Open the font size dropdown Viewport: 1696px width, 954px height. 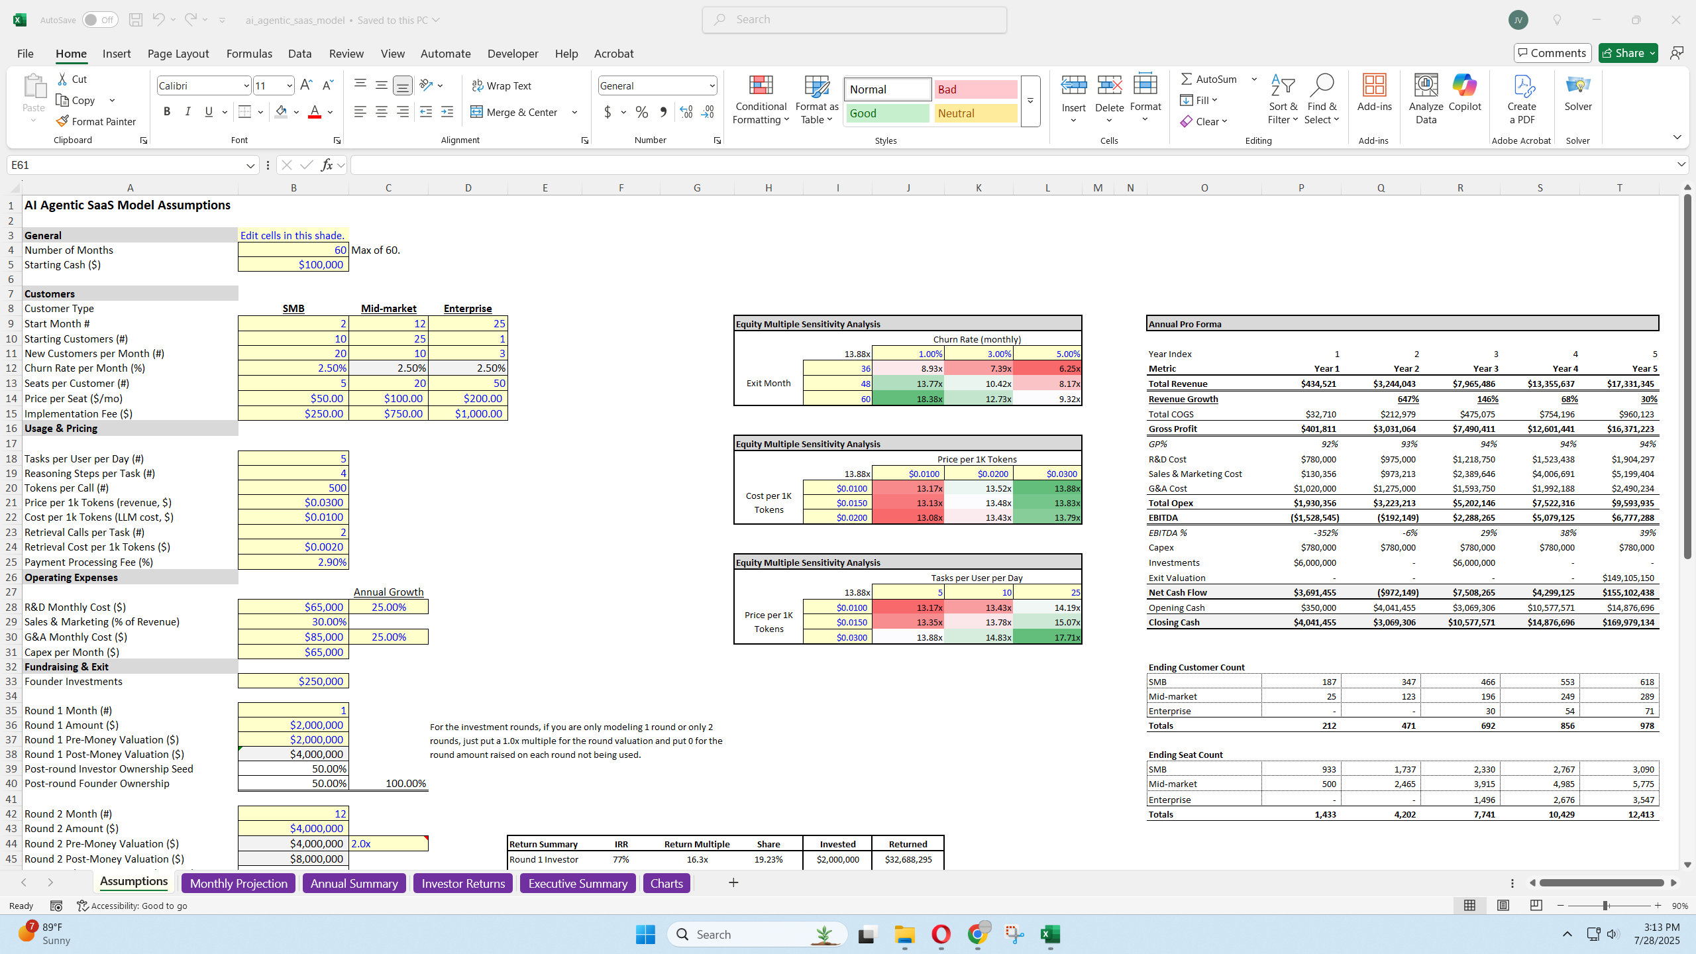(x=290, y=85)
